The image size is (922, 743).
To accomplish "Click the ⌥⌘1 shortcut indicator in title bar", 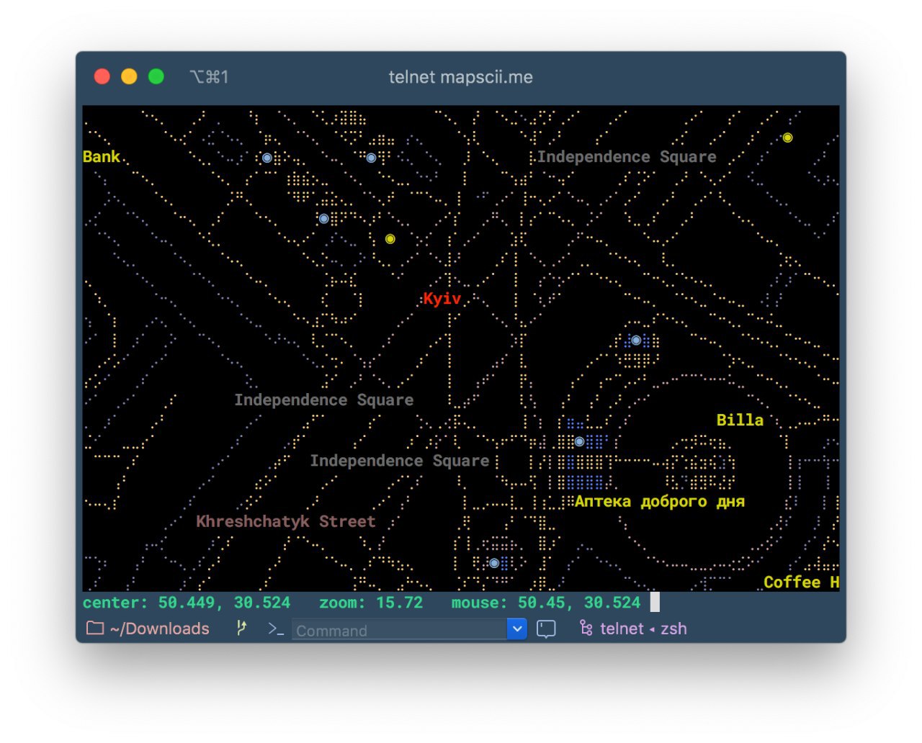I will click(x=209, y=77).
